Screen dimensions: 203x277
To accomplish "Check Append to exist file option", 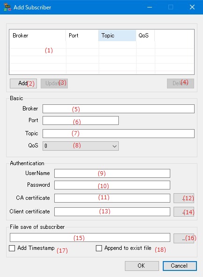I will (x=99, y=248).
